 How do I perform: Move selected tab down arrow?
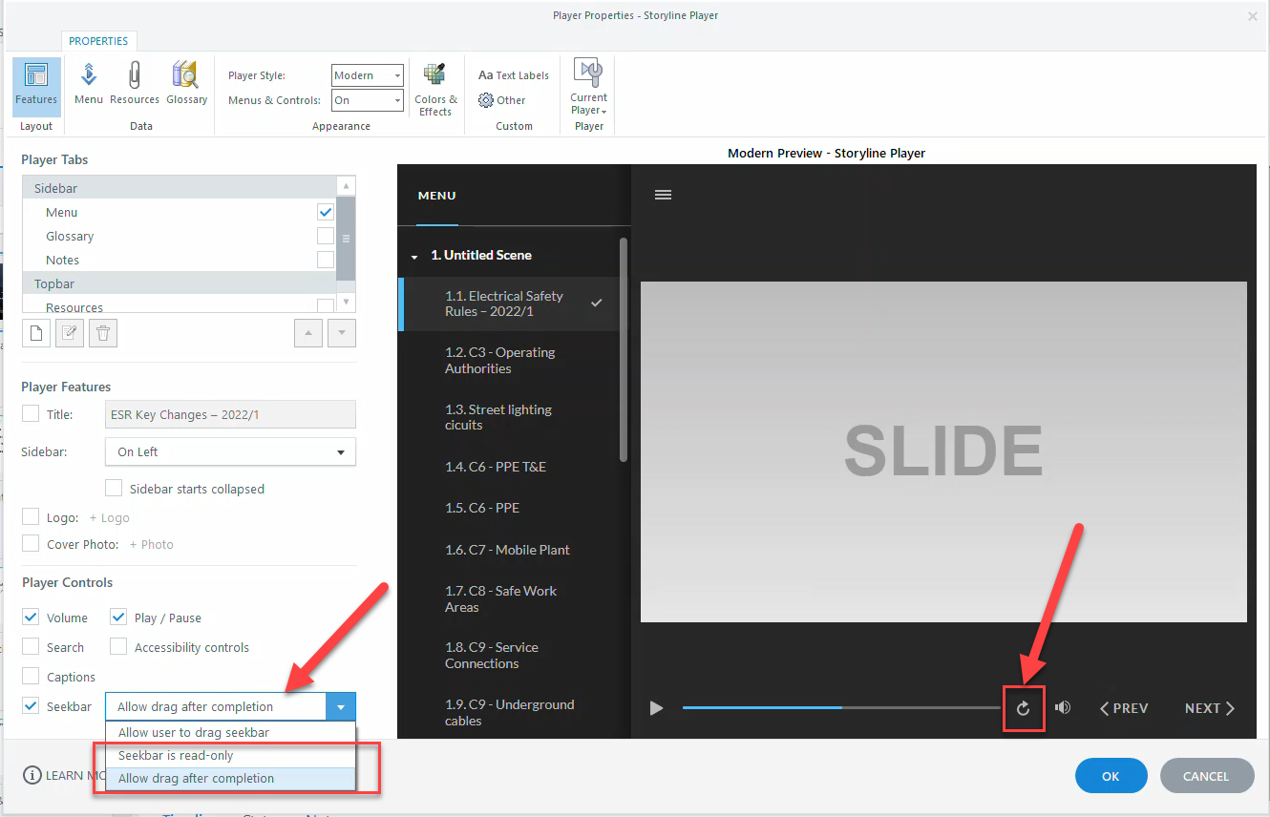[x=342, y=333]
